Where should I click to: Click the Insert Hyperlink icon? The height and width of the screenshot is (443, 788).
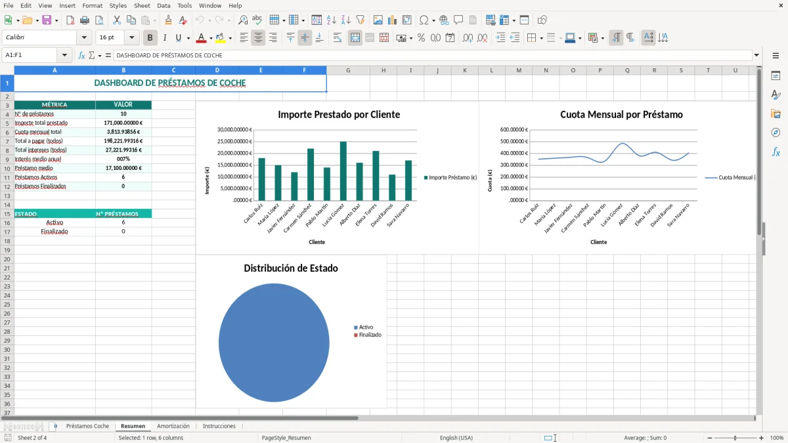444,20
